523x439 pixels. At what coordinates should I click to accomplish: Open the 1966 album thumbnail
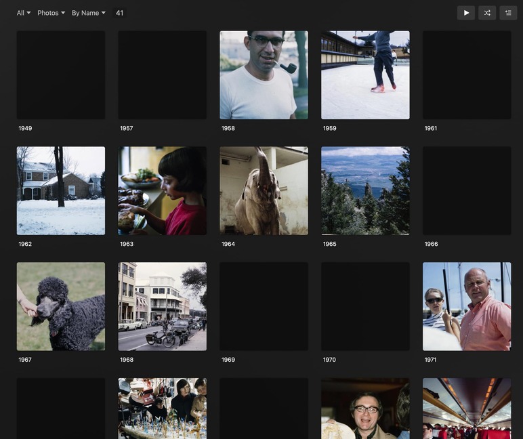point(467,191)
